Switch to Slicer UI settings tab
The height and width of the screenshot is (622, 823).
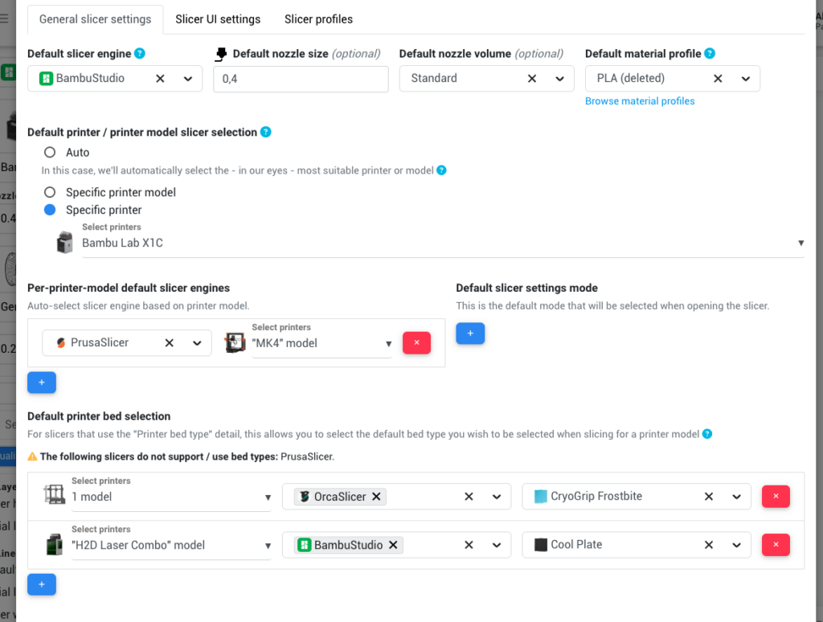218,19
